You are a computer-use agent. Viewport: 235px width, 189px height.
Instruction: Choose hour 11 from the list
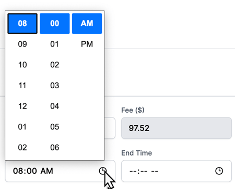(22, 86)
